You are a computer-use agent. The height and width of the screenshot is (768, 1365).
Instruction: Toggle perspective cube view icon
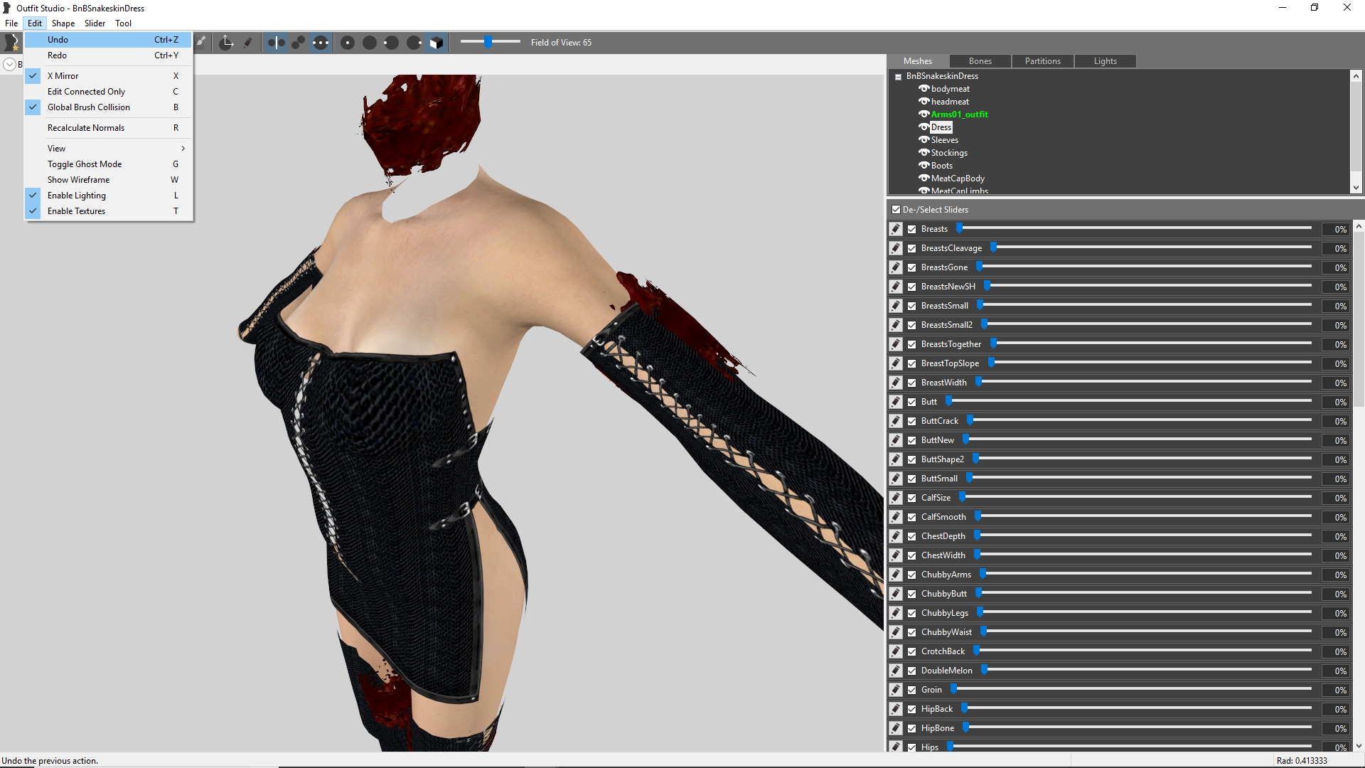tap(437, 43)
